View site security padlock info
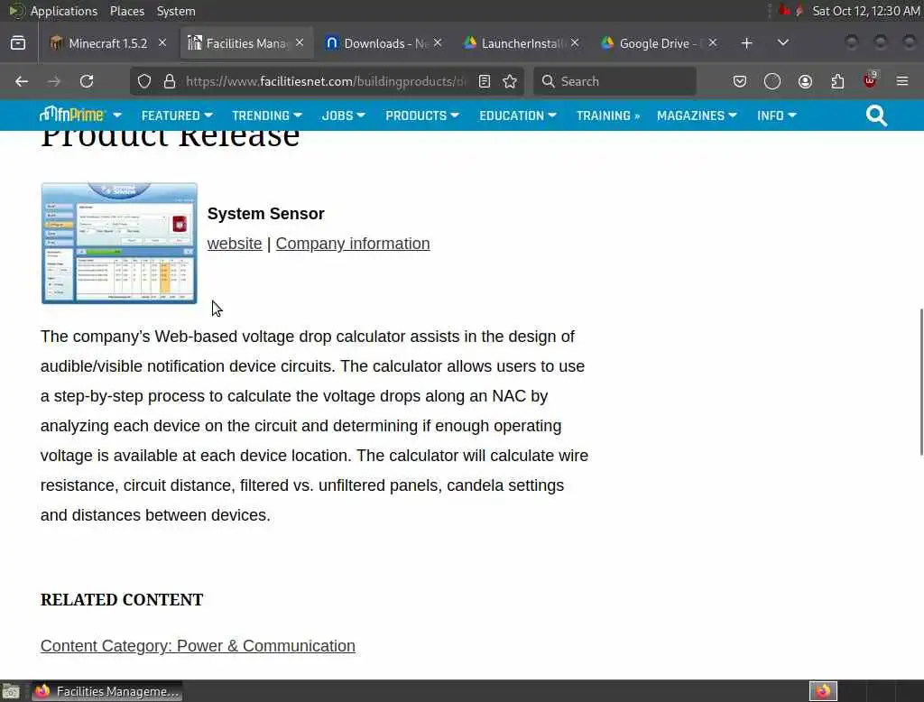This screenshot has height=702, width=924. point(170,81)
